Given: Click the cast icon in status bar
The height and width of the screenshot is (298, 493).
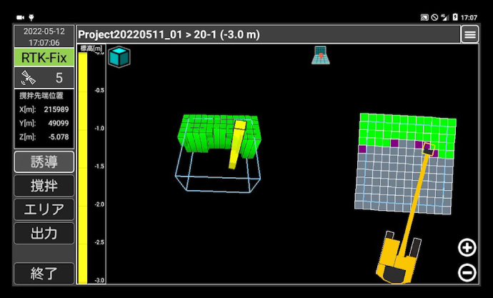Looking at the screenshot, I should coord(424,16).
